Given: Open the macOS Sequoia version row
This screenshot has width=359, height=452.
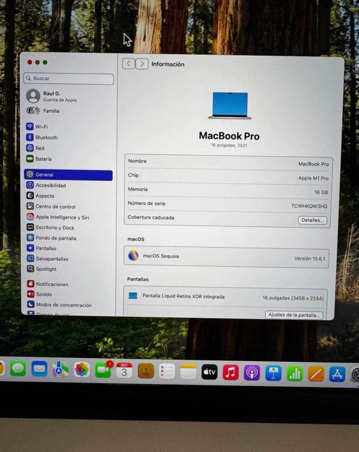Looking at the screenshot, I should coord(226,257).
